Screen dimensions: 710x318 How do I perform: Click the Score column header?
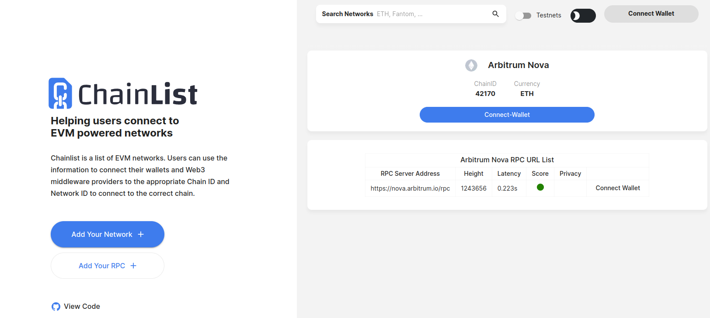coord(540,174)
